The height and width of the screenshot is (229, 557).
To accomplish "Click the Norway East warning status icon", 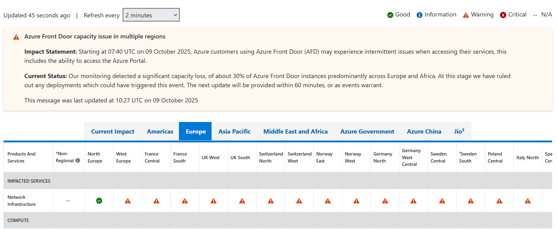I will [328, 201].
